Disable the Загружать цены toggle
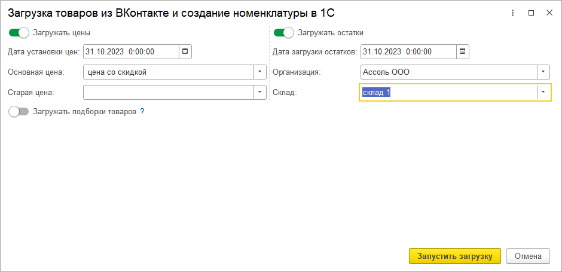This screenshot has height=272, width=562. pyautogui.click(x=19, y=33)
